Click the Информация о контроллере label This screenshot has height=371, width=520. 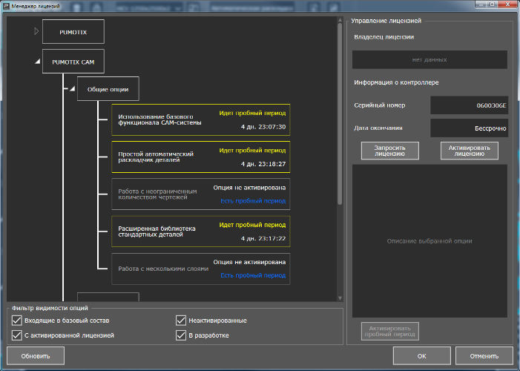[x=396, y=82]
